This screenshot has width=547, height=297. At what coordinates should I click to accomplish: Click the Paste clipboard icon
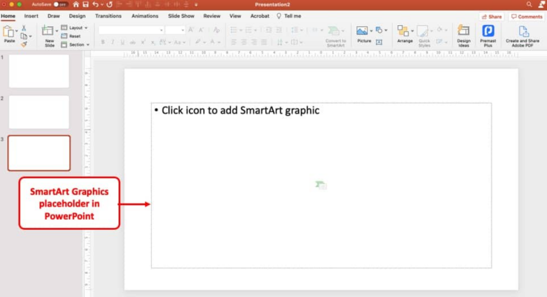pyautogui.click(x=9, y=32)
